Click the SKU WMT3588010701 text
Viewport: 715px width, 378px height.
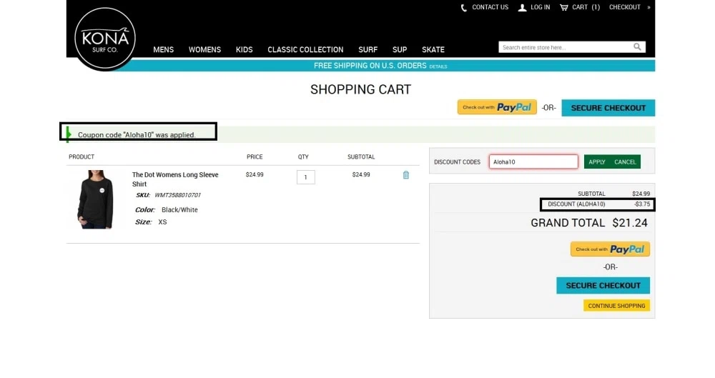pyautogui.click(x=168, y=195)
